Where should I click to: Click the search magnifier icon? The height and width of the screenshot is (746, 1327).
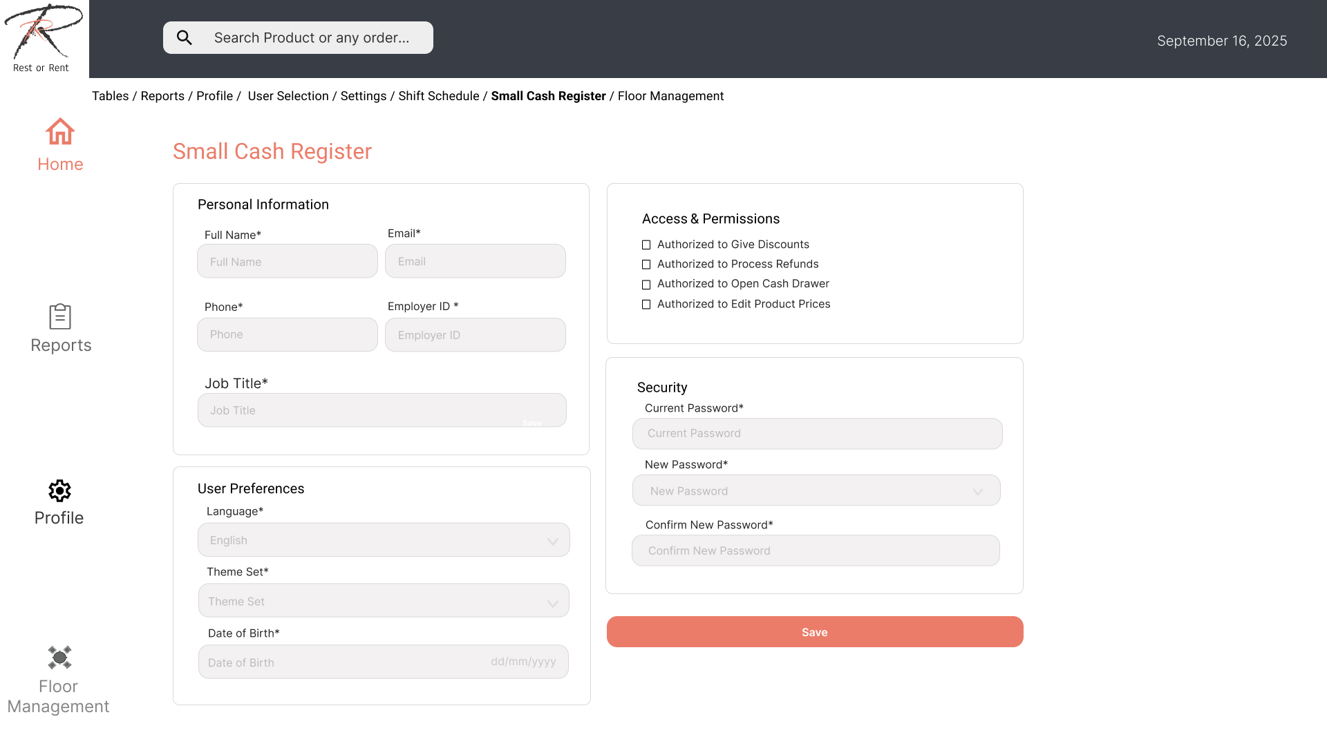(x=184, y=38)
